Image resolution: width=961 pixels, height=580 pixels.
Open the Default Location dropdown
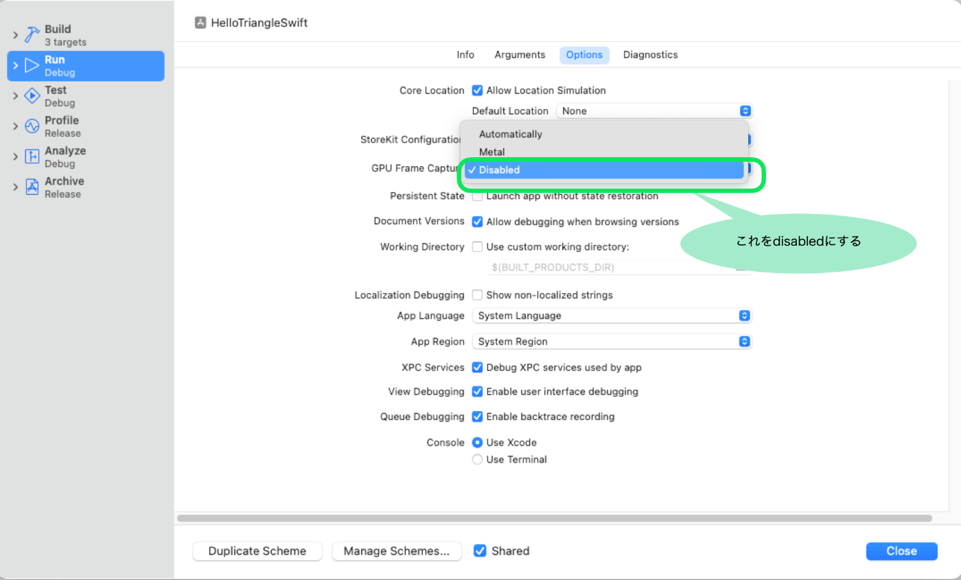coord(654,111)
